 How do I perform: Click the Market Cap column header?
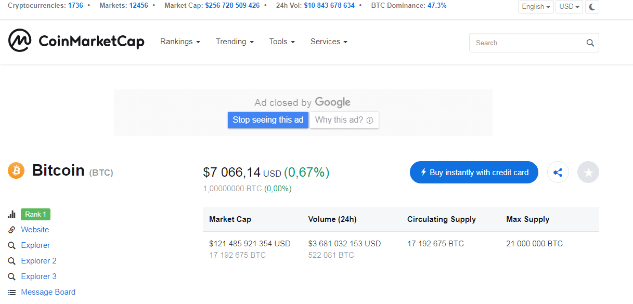pos(230,219)
